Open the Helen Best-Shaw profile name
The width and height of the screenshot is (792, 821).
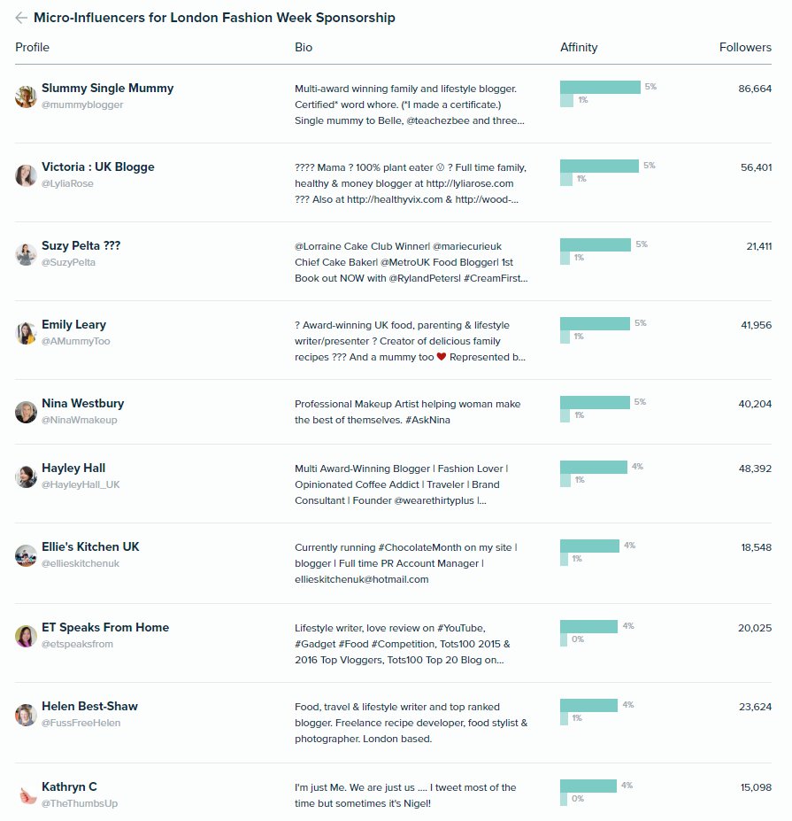click(89, 706)
